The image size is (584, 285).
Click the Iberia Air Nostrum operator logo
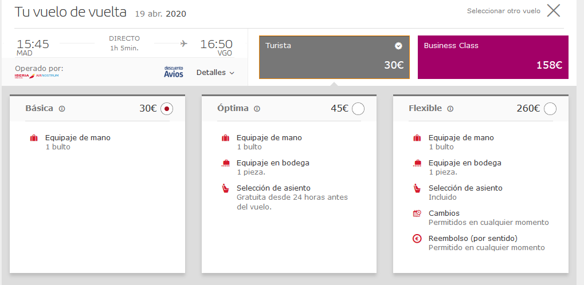click(36, 76)
